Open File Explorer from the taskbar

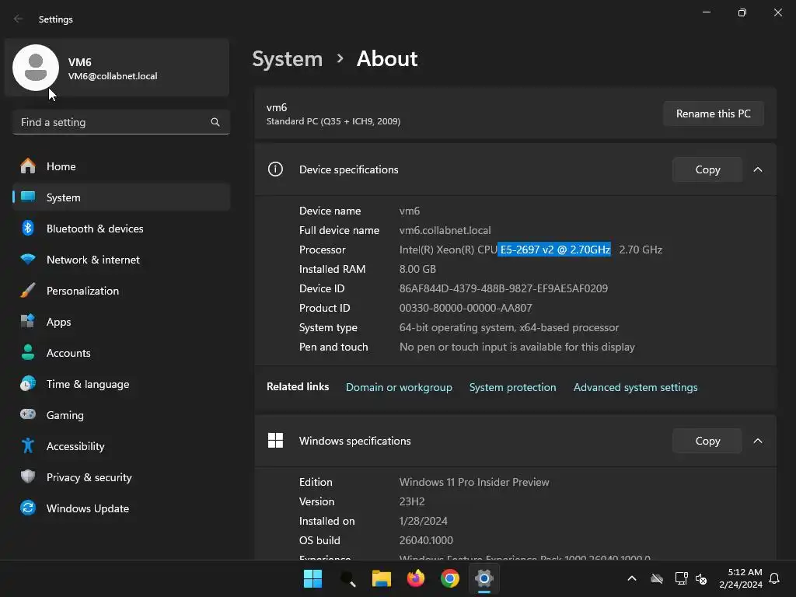tap(381, 578)
